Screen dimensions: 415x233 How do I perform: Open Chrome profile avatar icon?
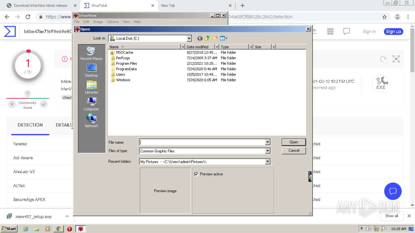tap(397, 17)
